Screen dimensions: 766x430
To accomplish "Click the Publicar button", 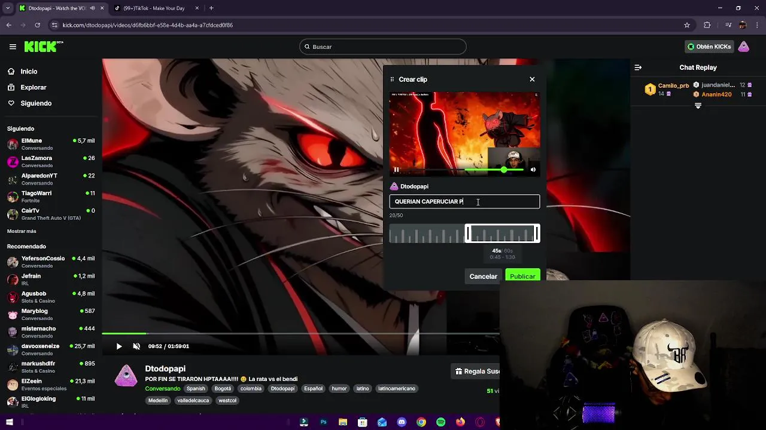I will (x=522, y=276).
